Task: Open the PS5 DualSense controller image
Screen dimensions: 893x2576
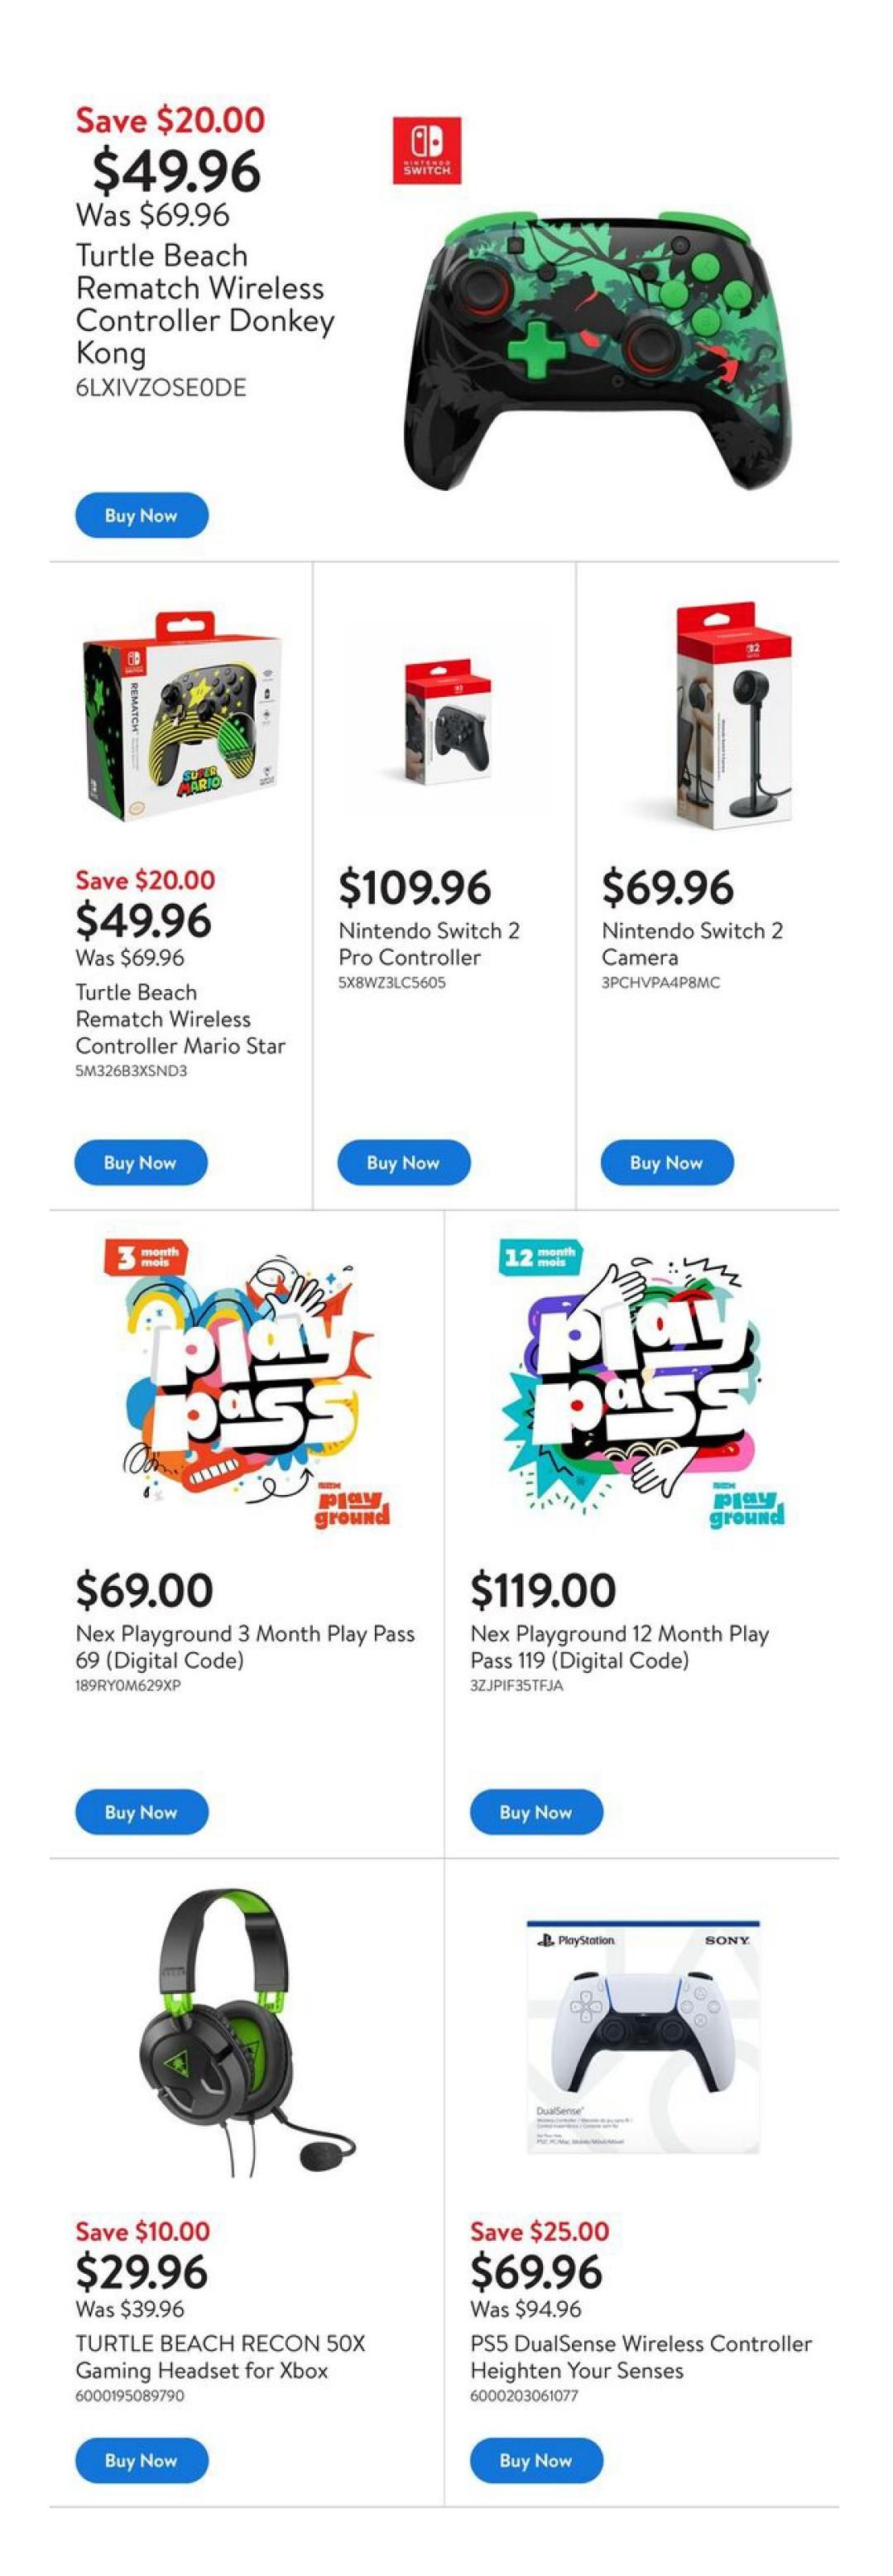Action: [642, 2035]
